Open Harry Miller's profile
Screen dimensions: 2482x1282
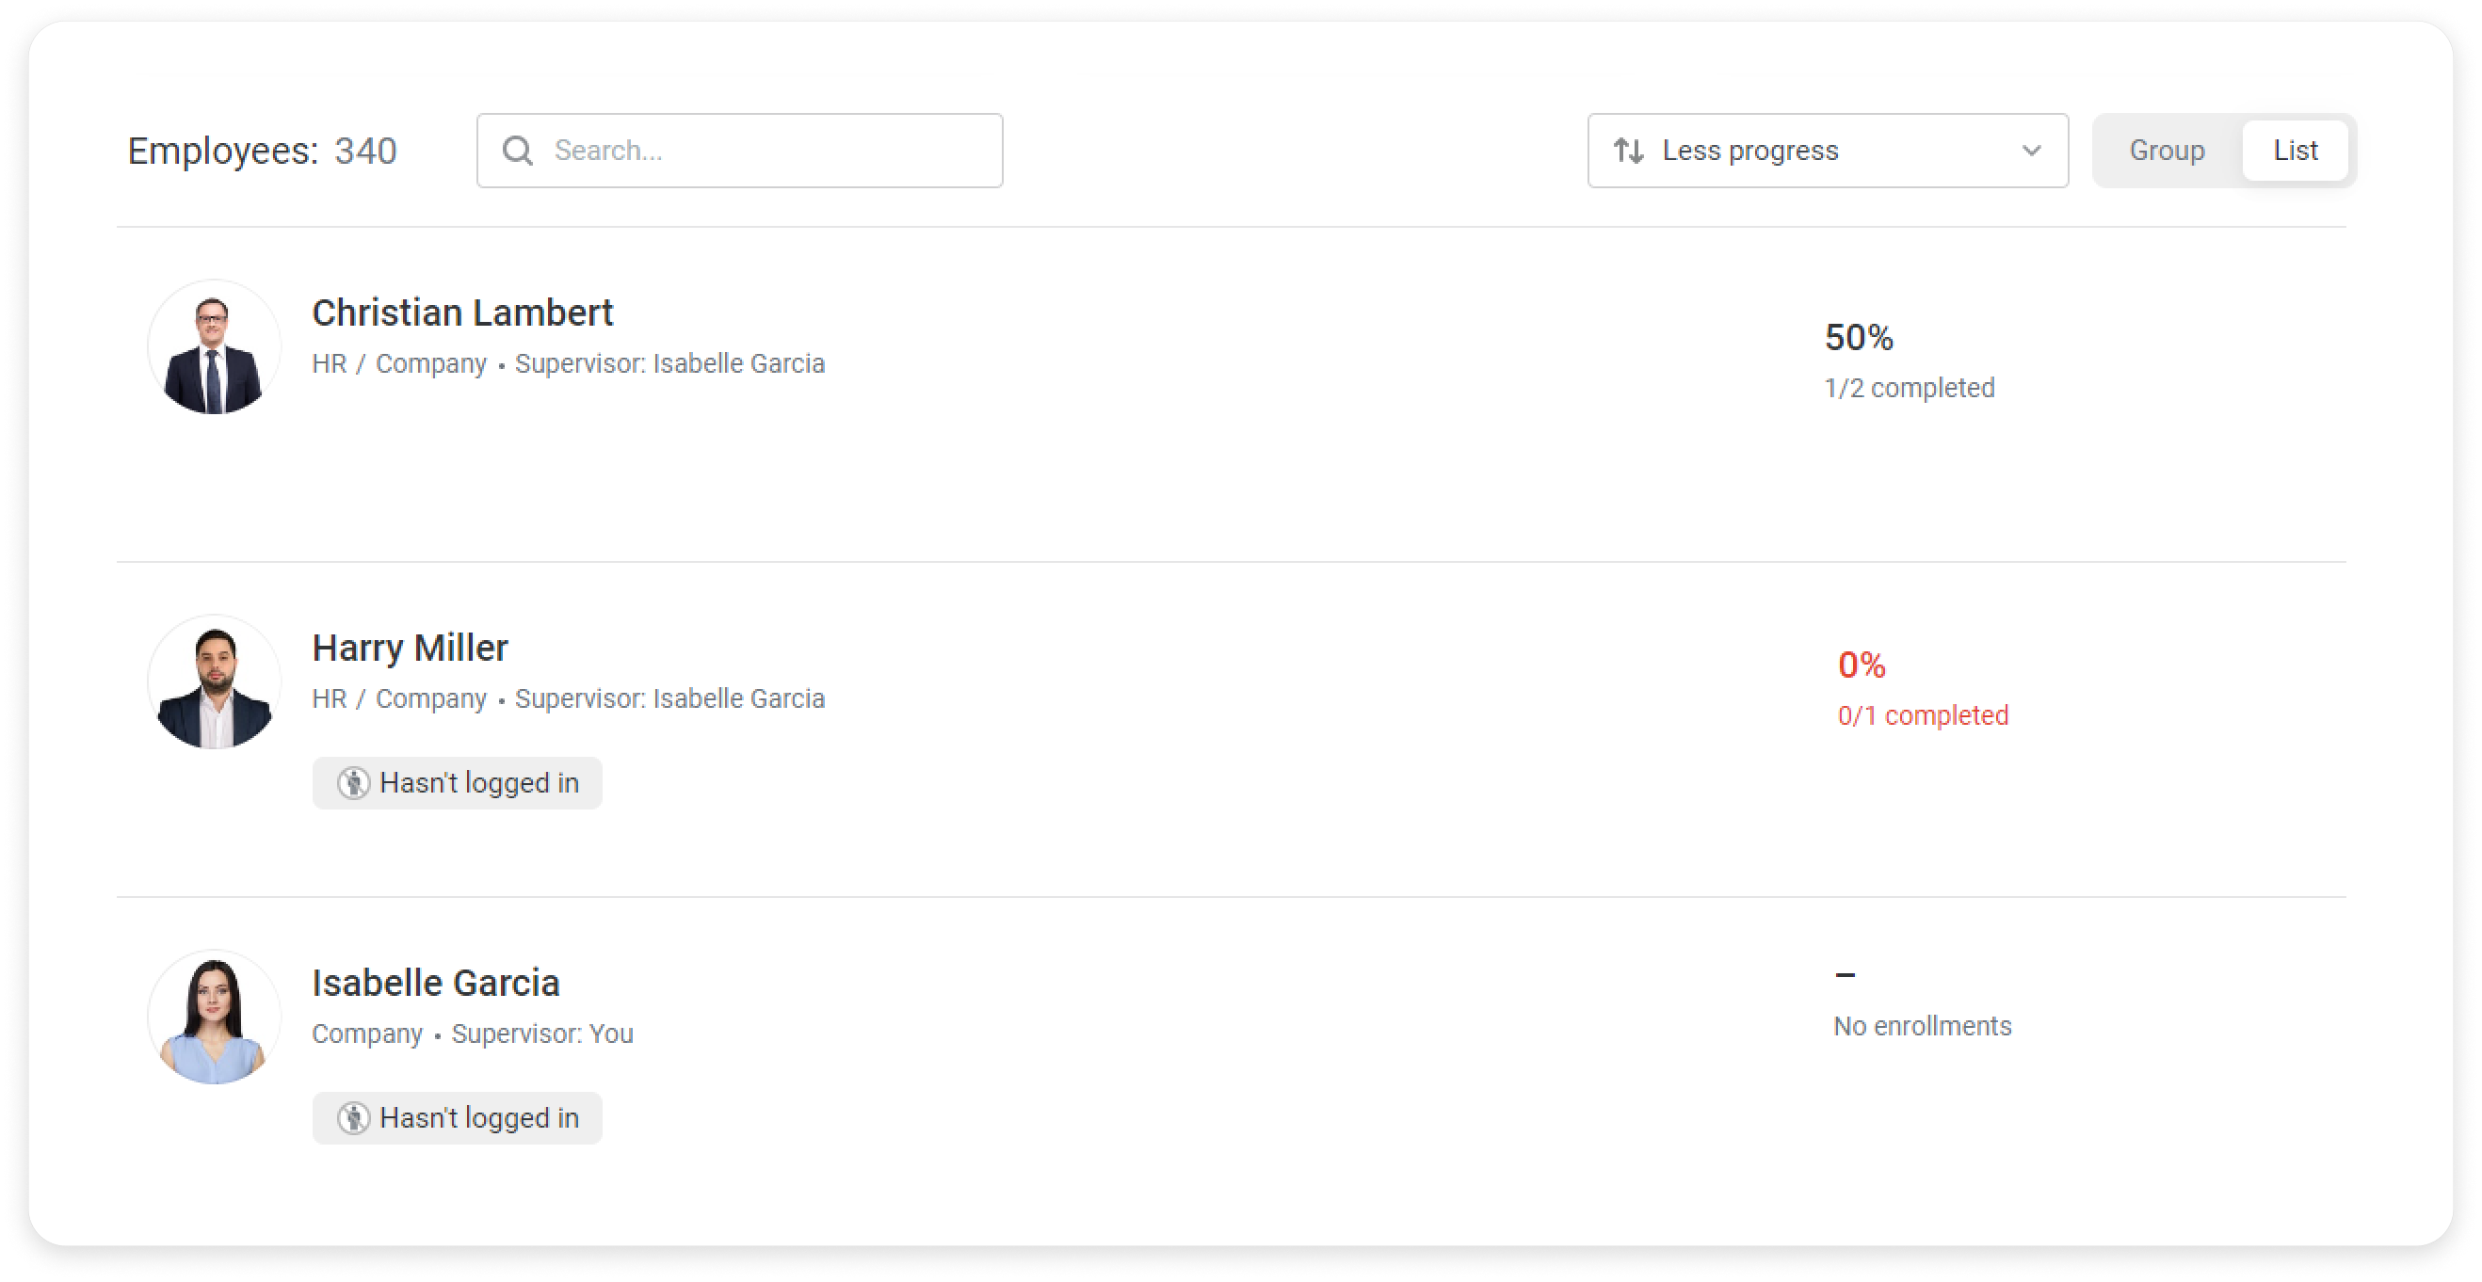[x=410, y=648]
